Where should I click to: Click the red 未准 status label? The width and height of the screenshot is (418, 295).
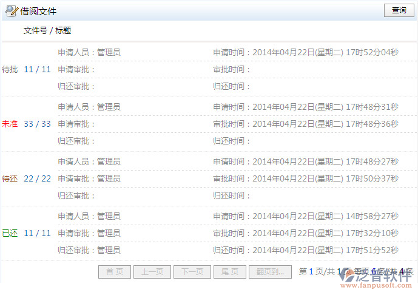(10, 124)
